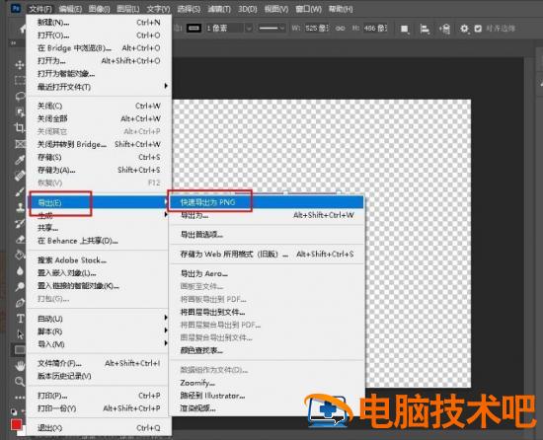Toggle the 对齐边缘 checkbox

[478, 29]
